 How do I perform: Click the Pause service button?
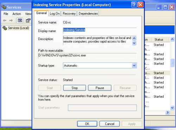100,88
